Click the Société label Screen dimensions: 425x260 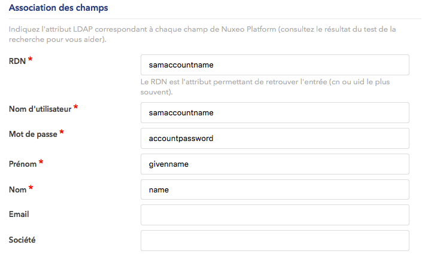click(x=22, y=239)
